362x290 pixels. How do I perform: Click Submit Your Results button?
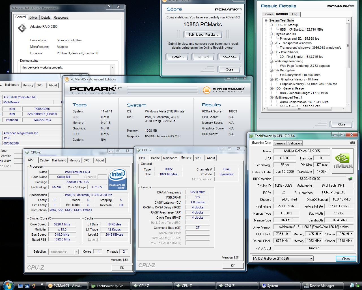203,35
